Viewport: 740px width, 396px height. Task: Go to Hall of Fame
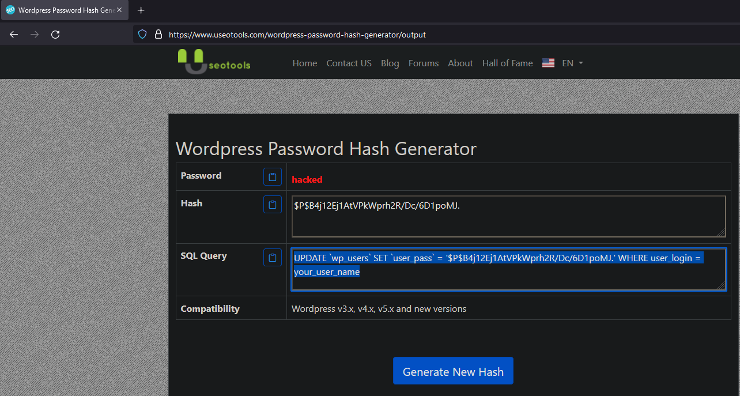coord(508,63)
